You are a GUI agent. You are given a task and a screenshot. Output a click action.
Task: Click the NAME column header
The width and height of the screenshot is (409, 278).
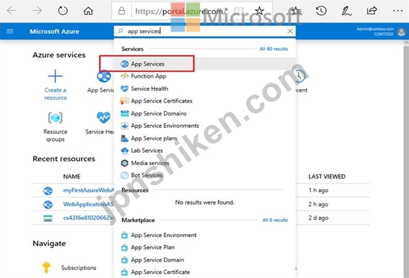72,177
